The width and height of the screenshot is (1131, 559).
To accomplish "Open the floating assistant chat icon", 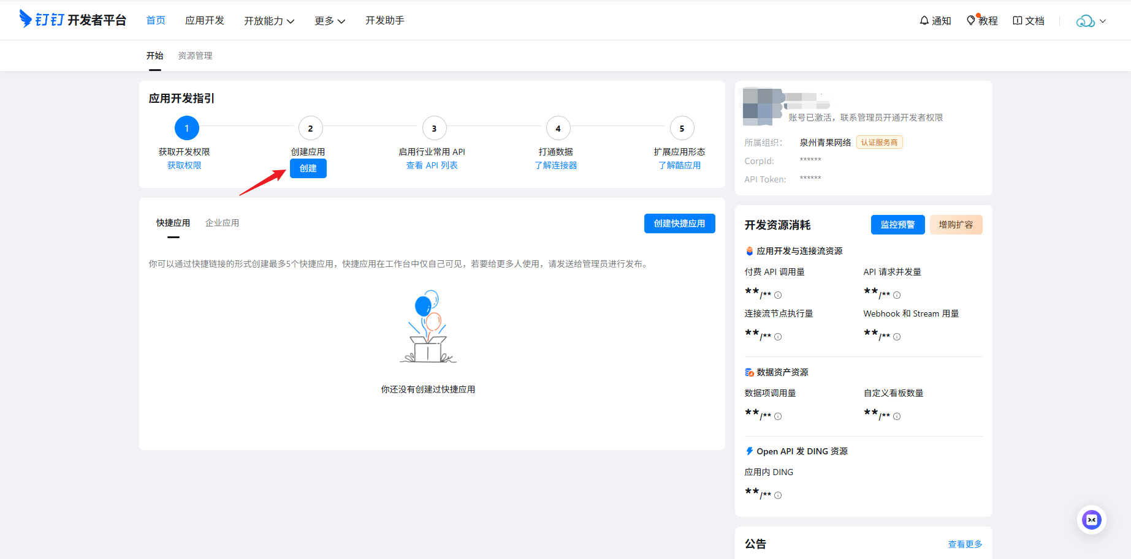I will click(1092, 520).
